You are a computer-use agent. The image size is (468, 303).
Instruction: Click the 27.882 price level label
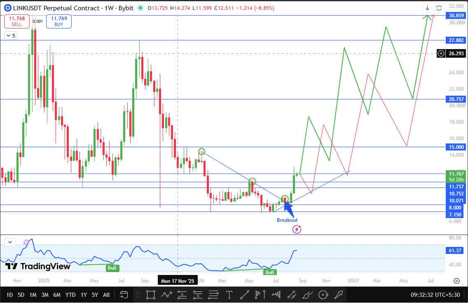pos(456,40)
